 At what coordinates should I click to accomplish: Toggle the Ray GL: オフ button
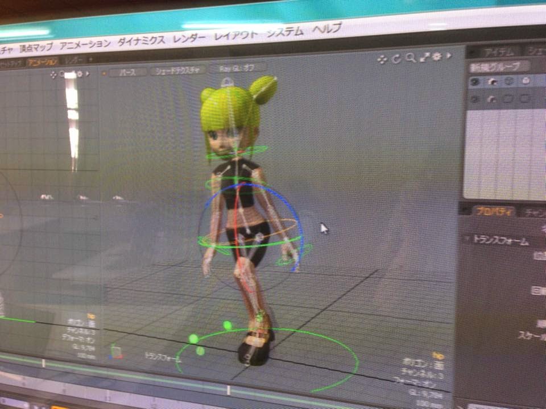click(237, 68)
